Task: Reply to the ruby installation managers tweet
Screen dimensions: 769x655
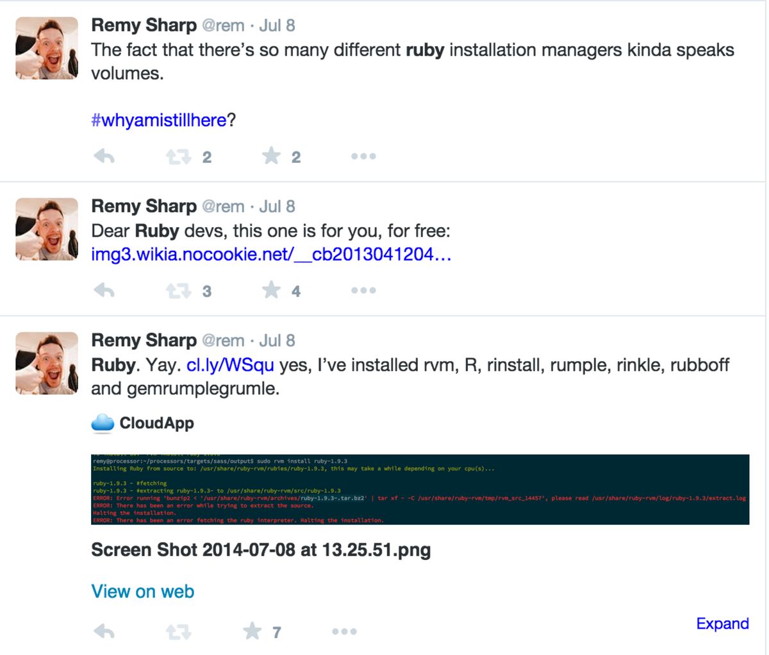Action: pyautogui.click(x=104, y=157)
